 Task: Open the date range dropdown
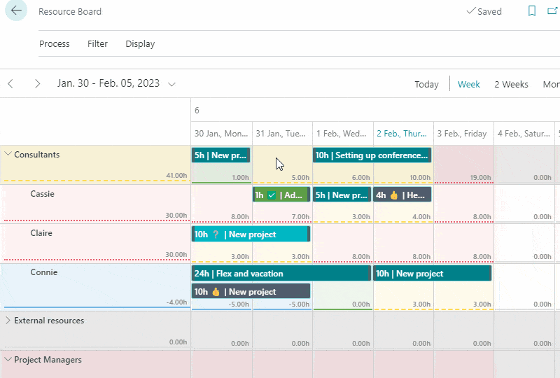coord(171,84)
